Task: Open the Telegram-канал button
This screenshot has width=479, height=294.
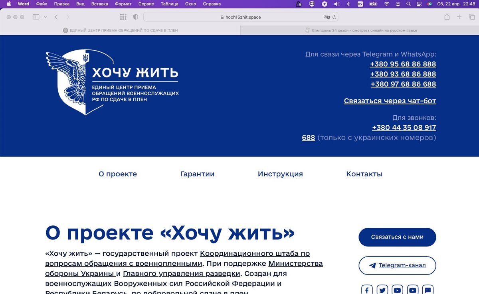Action: tap(397, 266)
